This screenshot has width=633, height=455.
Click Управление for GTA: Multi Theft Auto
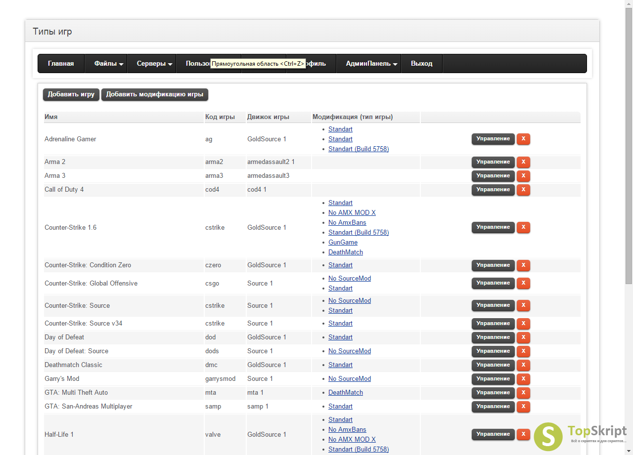493,393
